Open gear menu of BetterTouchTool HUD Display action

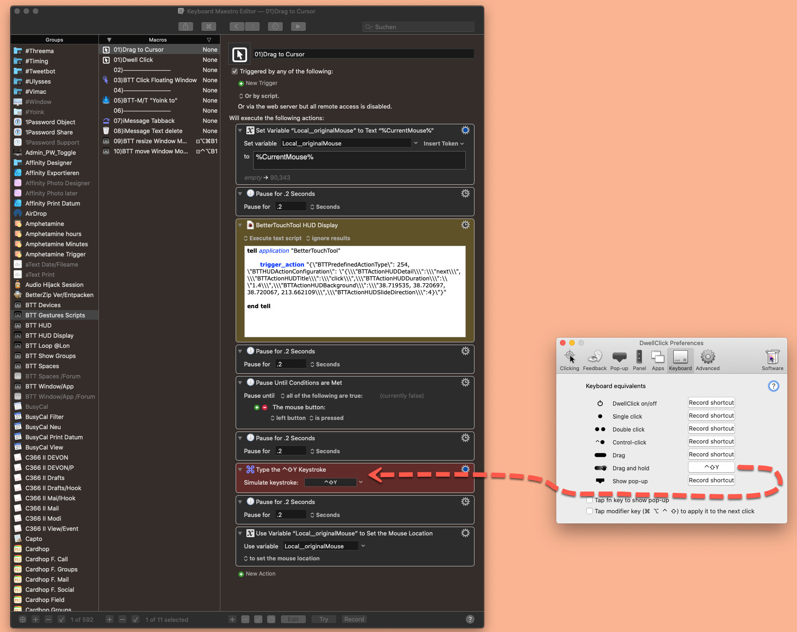(465, 225)
